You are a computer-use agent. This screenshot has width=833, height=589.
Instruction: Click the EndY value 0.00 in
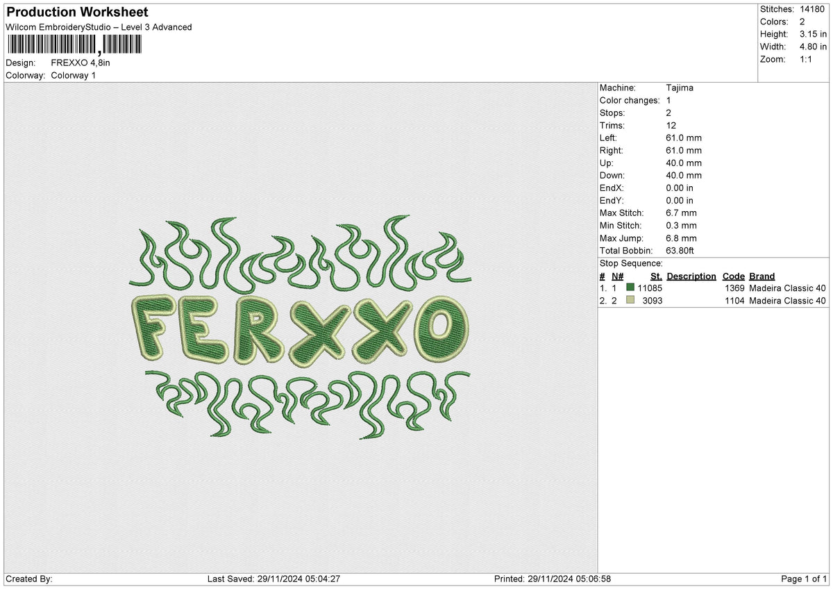[x=680, y=200]
